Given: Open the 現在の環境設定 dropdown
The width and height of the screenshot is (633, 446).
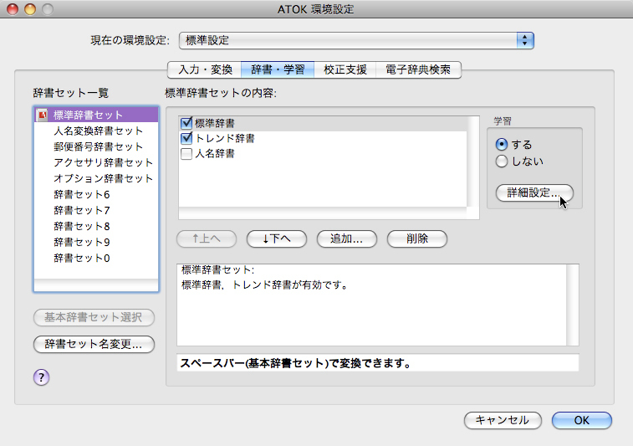Looking at the screenshot, I should (x=356, y=40).
